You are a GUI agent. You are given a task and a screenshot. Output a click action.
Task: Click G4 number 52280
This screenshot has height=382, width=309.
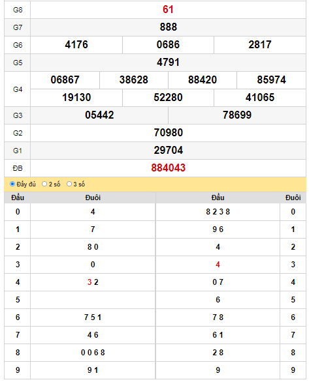pyautogui.click(x=168, y=97)
